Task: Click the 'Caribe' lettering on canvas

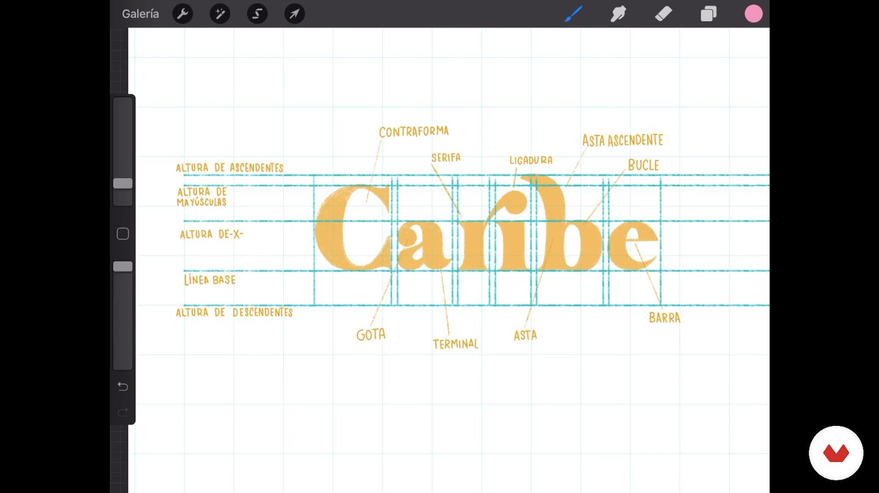Action: click(x=487, y=224)
